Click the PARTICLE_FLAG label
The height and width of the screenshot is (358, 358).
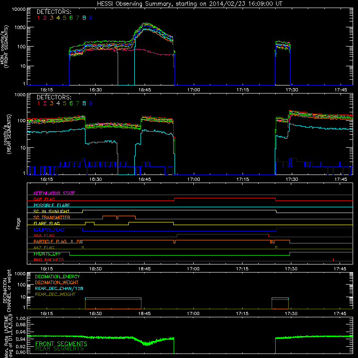pos(50,242)
